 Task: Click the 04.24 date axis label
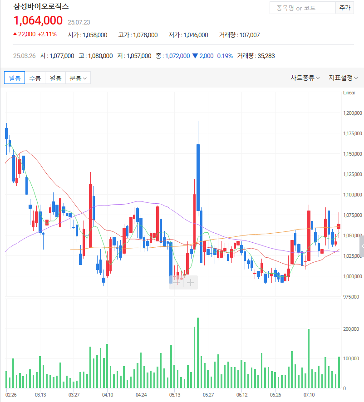[x=141, y=395]
